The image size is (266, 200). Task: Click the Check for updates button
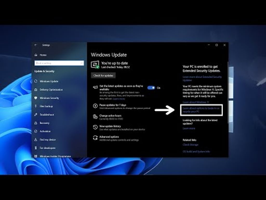tap(103, 76)
